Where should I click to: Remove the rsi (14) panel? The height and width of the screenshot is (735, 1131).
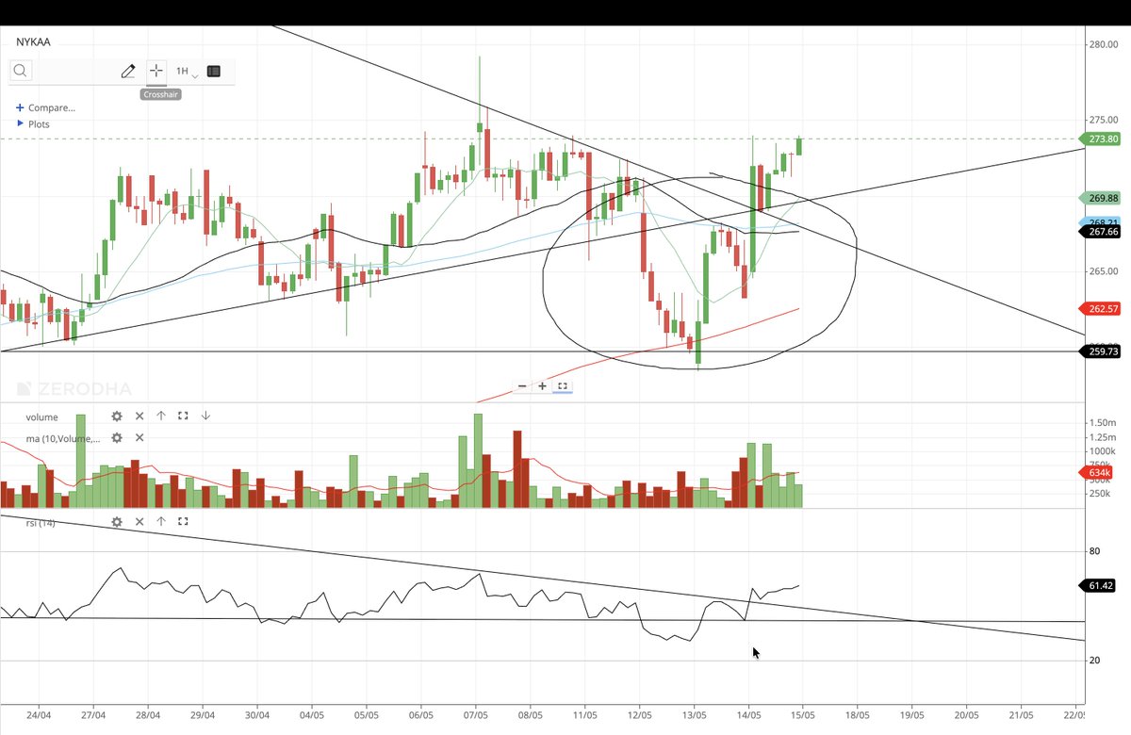coord(139,521)
